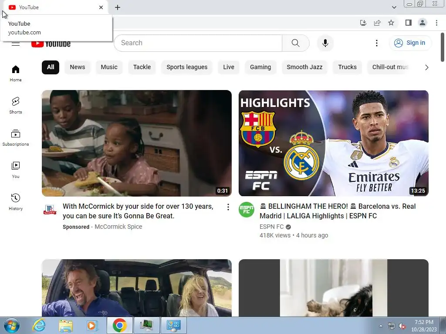
Task: Click Chrome icon in taskbar
Action: click(x=119, y=325)
